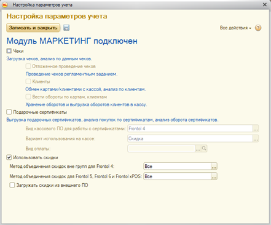Viewport: 271px width, 225px height.
Task: Click ellipsis button in the Вид оплаты field
Action: (198, 148)
